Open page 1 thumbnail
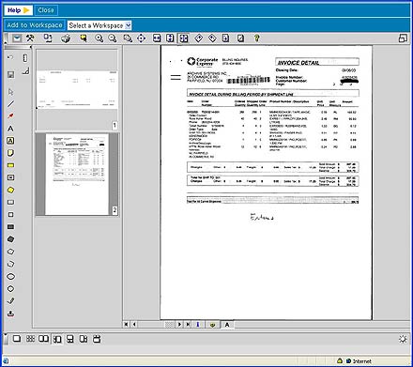Image resolution: width=413 pixels, height=367 pixels. tap(77, 90)
